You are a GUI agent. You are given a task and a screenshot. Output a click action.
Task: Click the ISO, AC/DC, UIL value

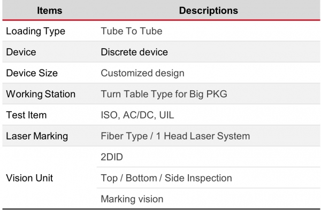pyautogui.click(x=137, y=115)
